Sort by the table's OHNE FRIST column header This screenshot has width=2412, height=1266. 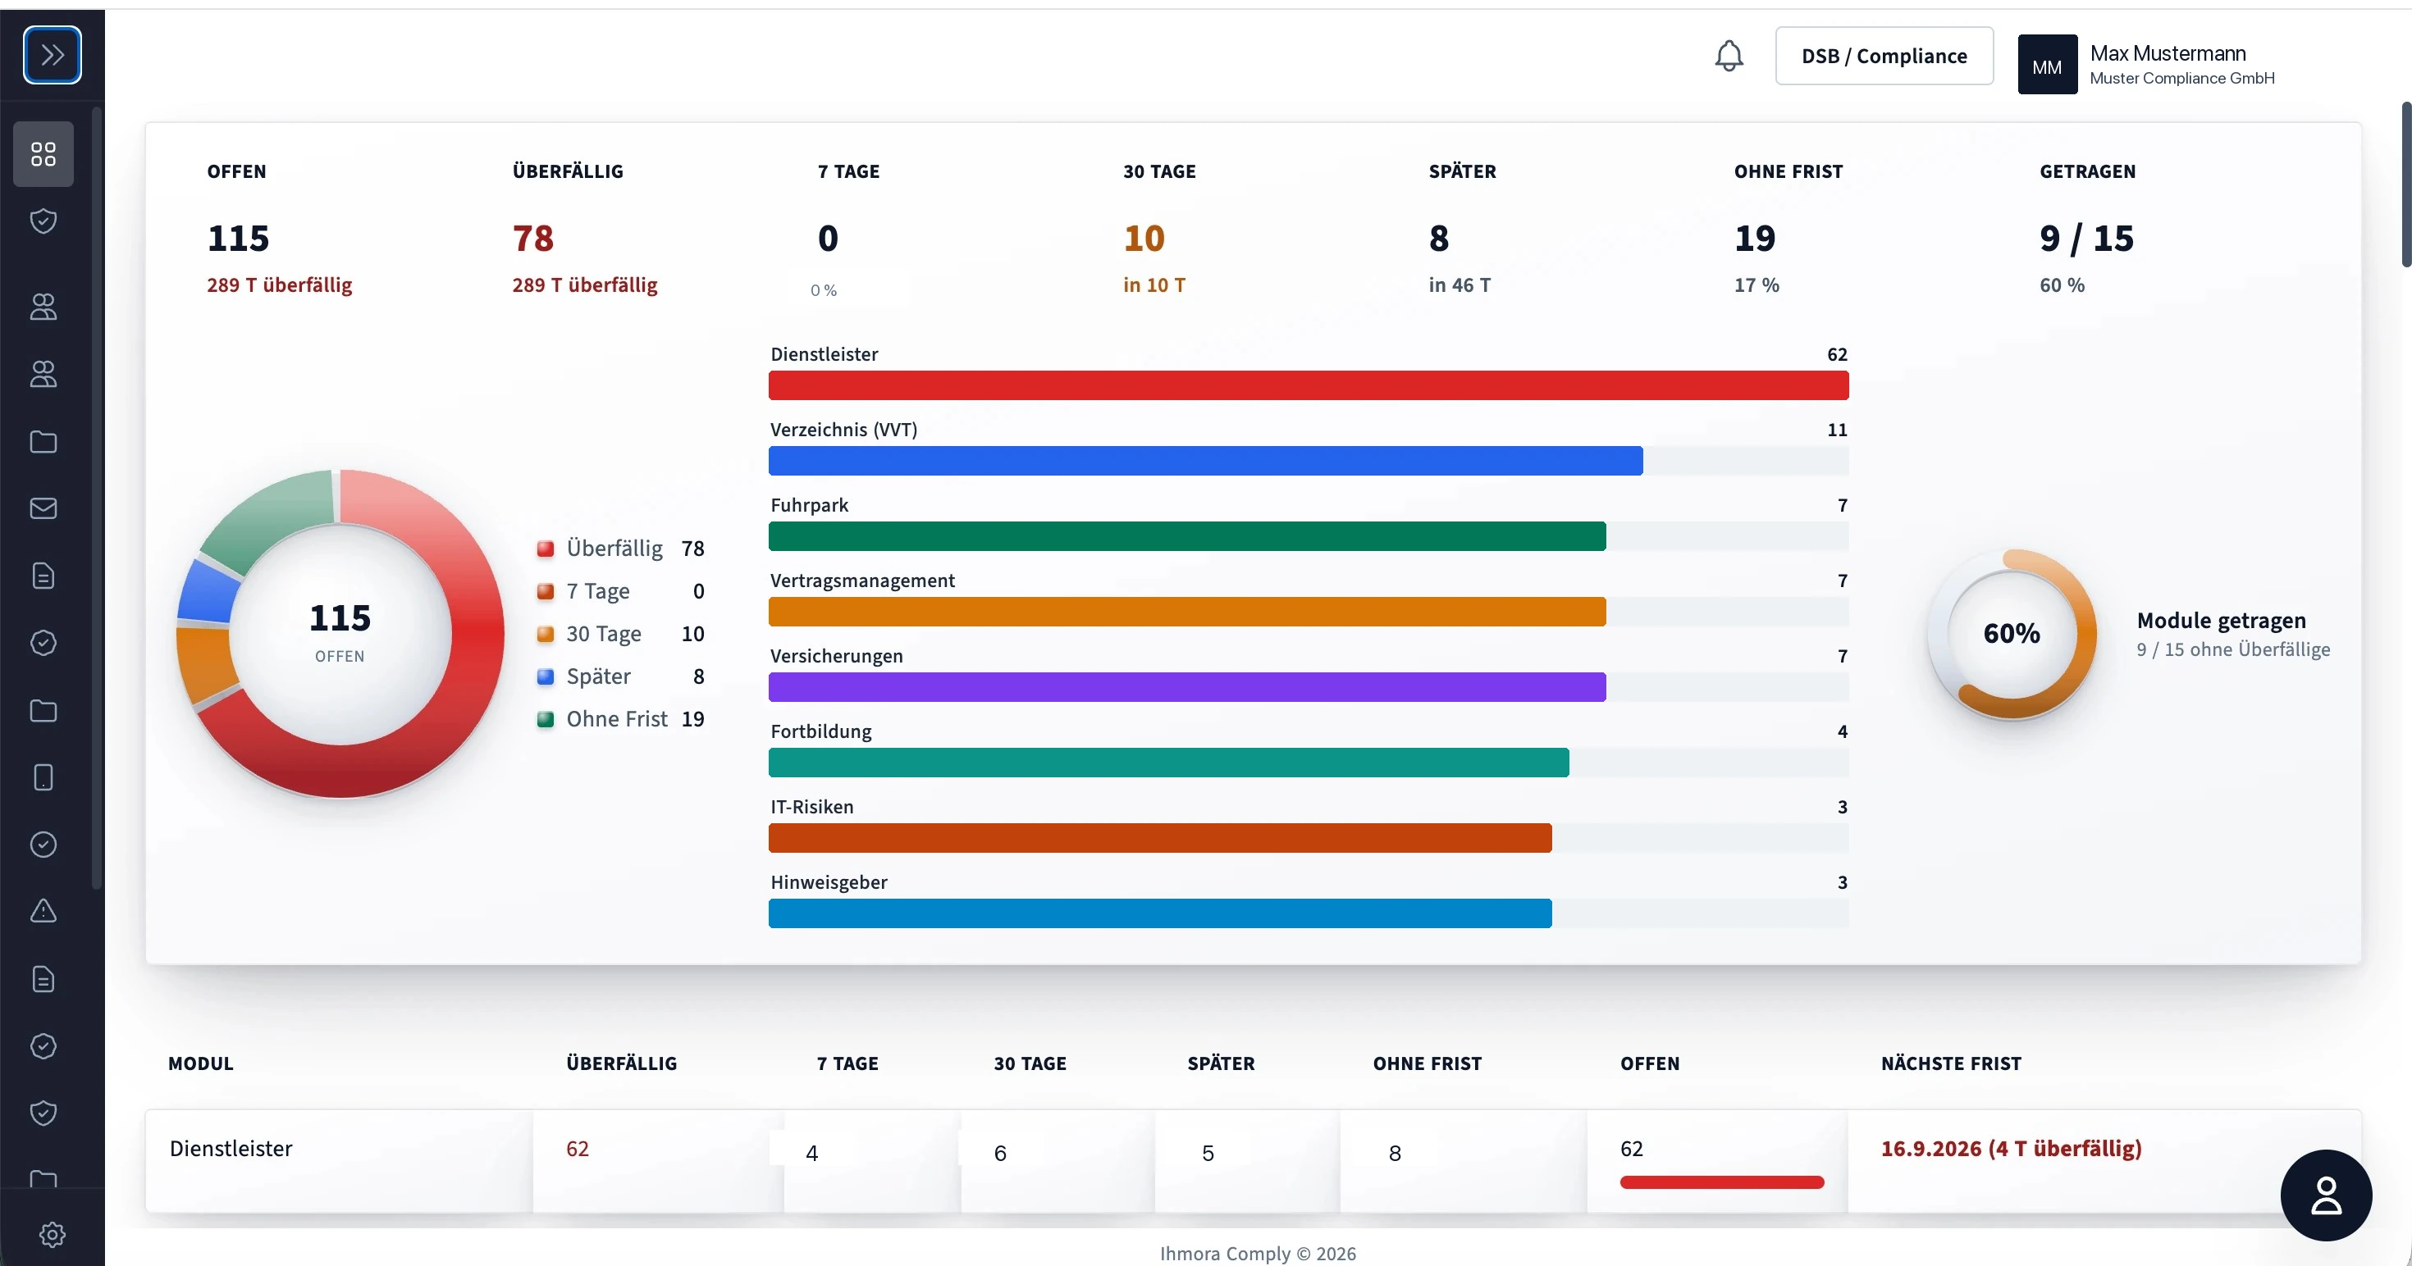click(x=1427, y=1063)
